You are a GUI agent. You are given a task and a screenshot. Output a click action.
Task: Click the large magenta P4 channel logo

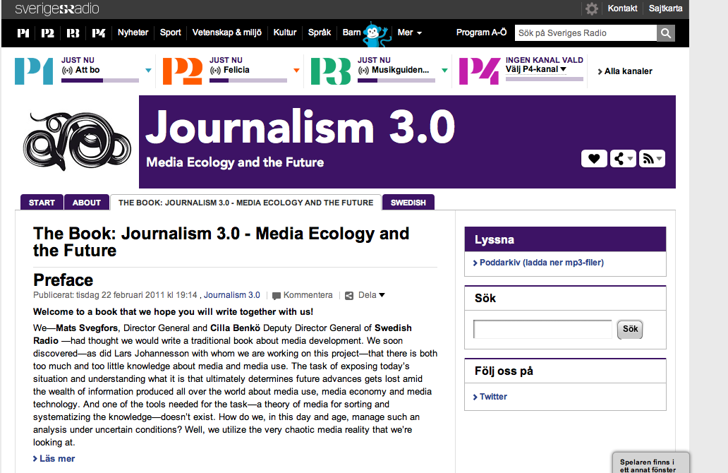pyautogui.click(x=479, y=71)
